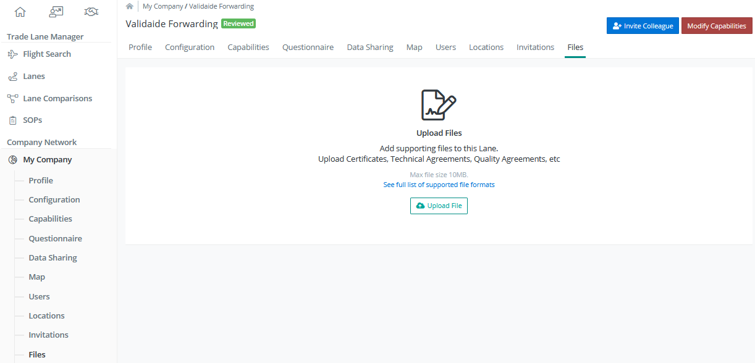Screen dimensions: 755x363
Task: Open Lane Comparisons in sidebar
Action: point(57,98)
